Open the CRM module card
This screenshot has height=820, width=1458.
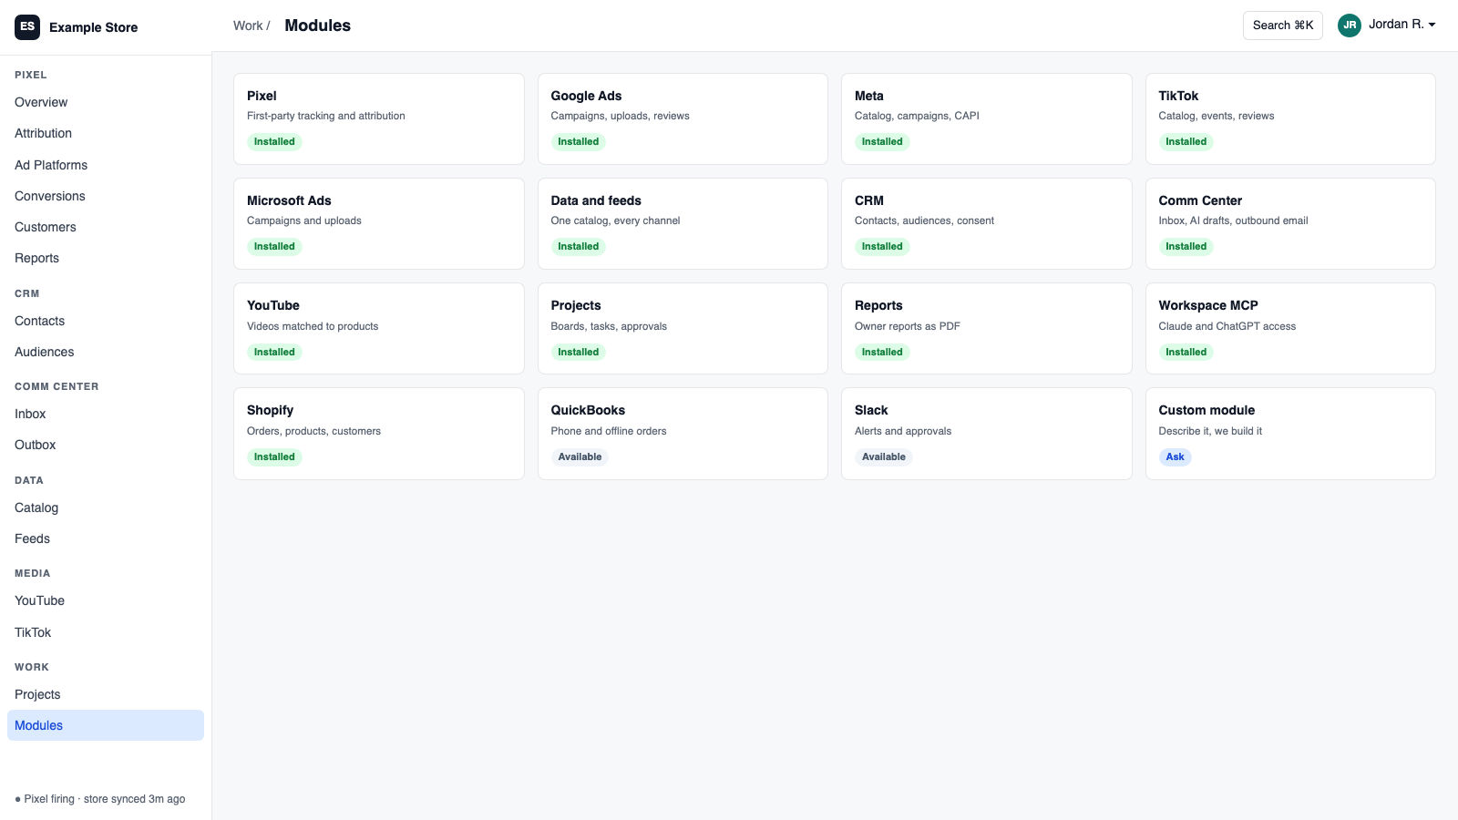pyautogui.click(x=987, y=223)
